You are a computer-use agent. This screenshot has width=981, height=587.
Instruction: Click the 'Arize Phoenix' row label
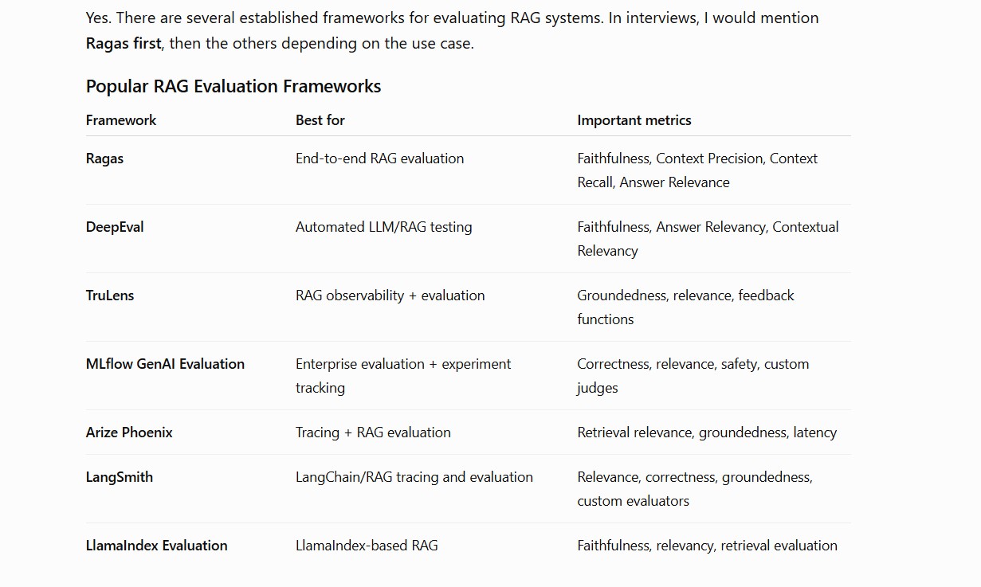pyautogui.click(x=129, y=432)
